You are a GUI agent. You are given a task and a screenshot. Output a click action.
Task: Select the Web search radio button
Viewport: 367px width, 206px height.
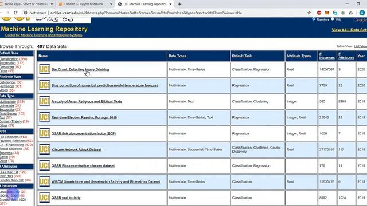coord(333,19)
